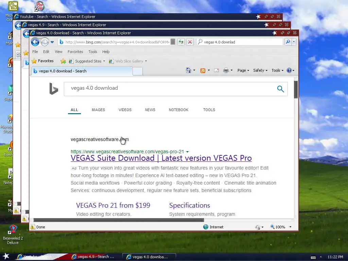The width and height of the screenshot is (348, 261).
Task: Select the vegas 4.0 download - Search tab
Action: [82, 71]
